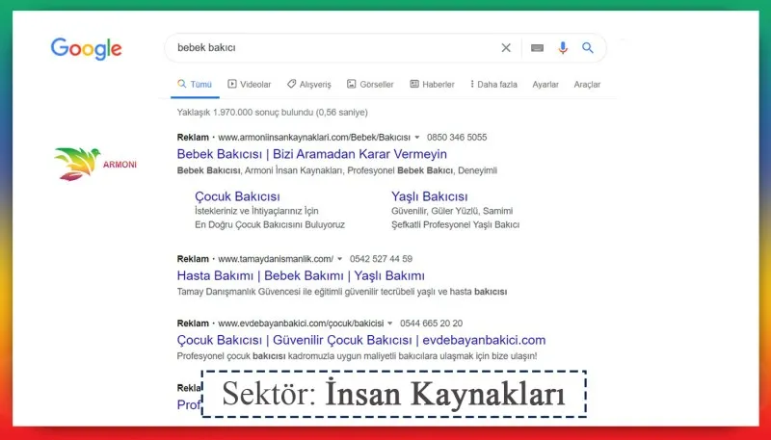Click the Google logo
Screen dimensions: 771x440
tap(86, 48)
